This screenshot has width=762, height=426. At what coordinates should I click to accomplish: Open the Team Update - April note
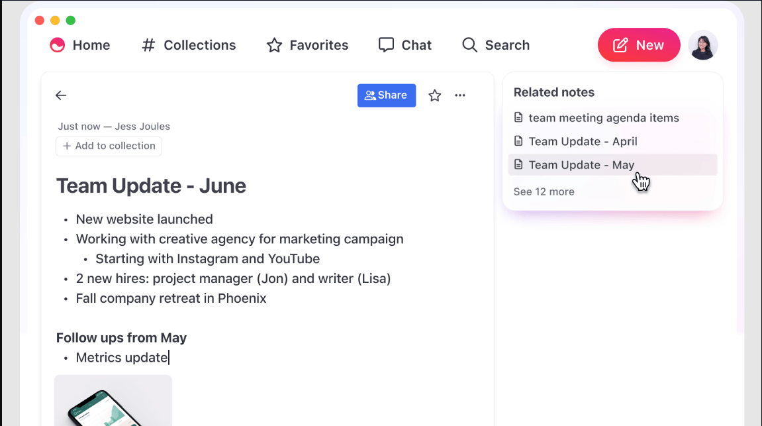pyautogui.click(x=583, y=141)
